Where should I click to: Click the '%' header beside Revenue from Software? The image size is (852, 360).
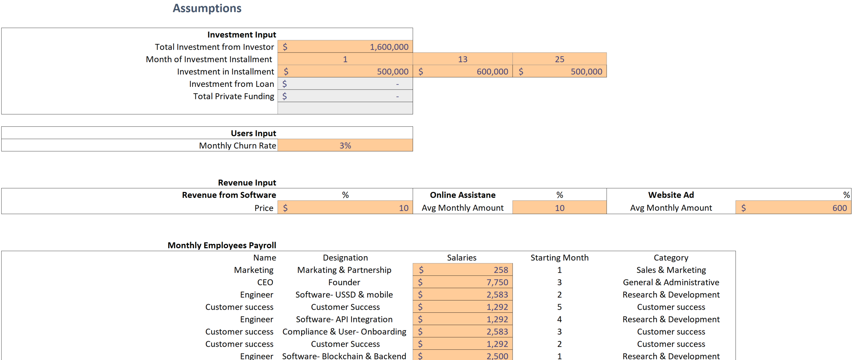[345, 195]
